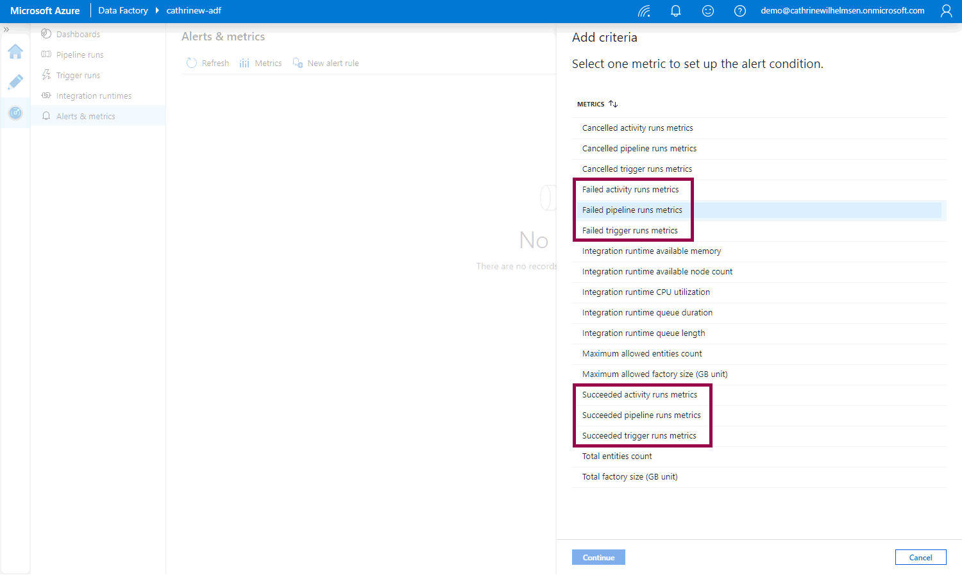The image size is (962, 577).
Task: Select Integration runtime CPU utilization metric
Action: 646,292
